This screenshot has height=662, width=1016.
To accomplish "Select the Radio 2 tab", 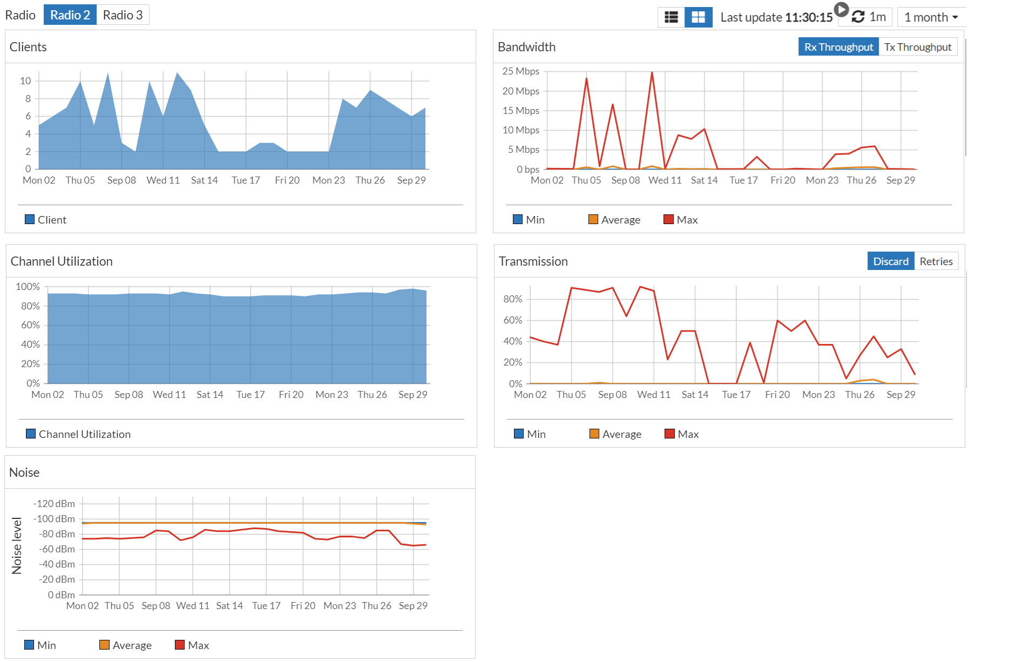I will pos(70,15).
